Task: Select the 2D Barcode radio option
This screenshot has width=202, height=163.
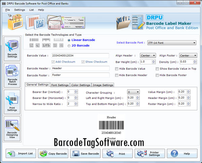Action: click(x=69, y=45)
